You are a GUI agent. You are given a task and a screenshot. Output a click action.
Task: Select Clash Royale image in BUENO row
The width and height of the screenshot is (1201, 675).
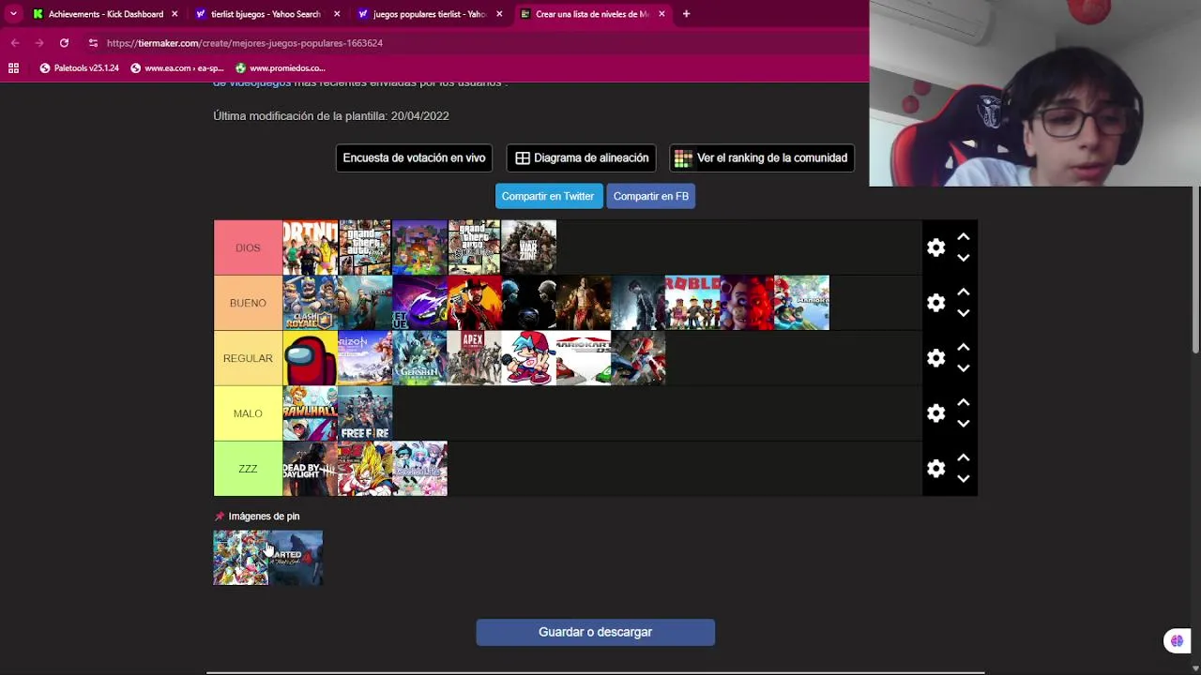pos(311,303)
